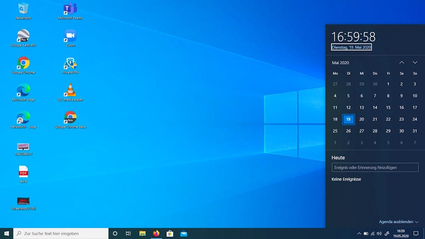Open Firefox from the taskbar
This screenshot has height=239, width=425.
(x=156, y=233)
